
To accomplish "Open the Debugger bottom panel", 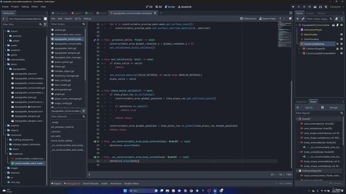I will 72,183.
